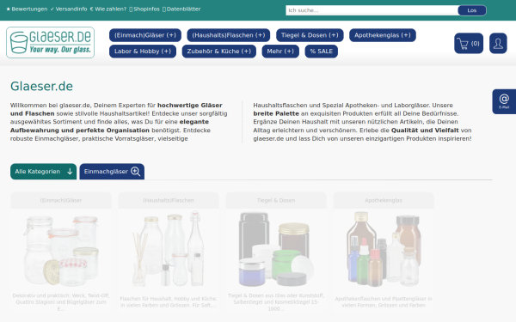The width and height of the screenshot is (516, 322).
Task: Click the magnifier icon on Einmachgläser tab
Action: coord(136,171)
